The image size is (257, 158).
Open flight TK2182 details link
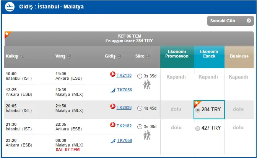(124, 126)
